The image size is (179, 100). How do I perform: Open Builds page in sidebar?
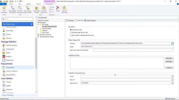(x=8, y=53)
